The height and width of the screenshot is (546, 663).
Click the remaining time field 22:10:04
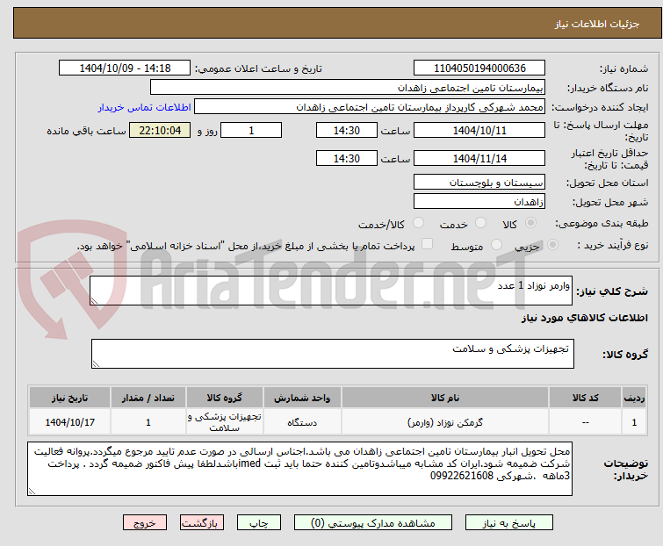160,130
